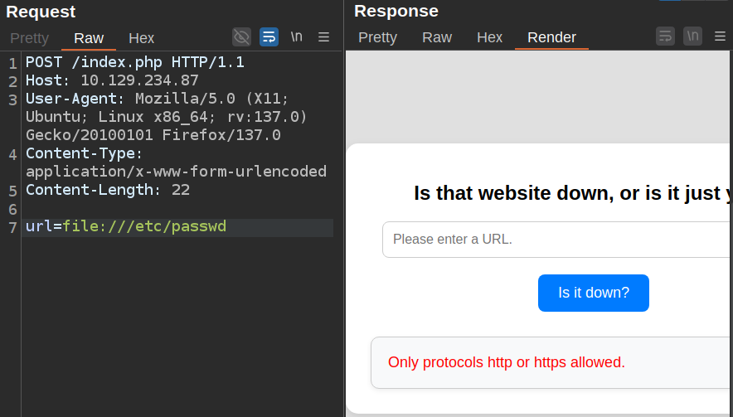Click the 'Please enter a URL.' input field
This screenshot has height=417, width=733.
[x=556, y=240]
